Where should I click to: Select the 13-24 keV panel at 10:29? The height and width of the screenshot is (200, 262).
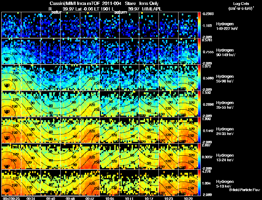(x=188, y=156)
